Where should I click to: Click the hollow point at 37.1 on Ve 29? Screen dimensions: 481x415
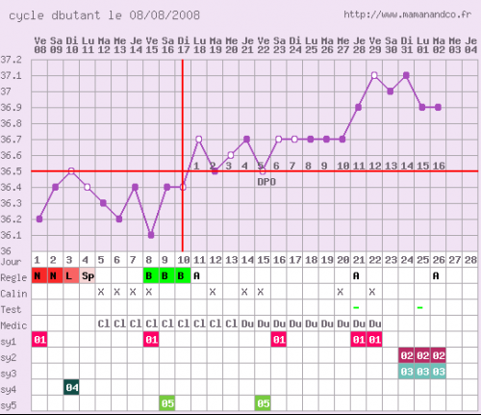point(374,75)
